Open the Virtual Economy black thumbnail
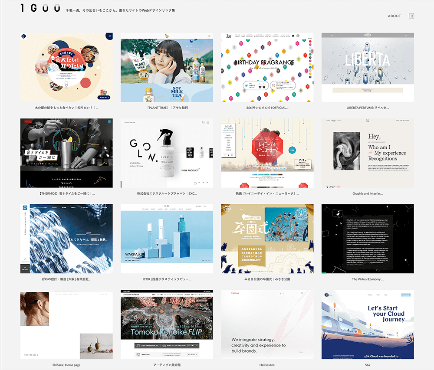The width and height of the screenshot is (434, 370). click(368, 239)
